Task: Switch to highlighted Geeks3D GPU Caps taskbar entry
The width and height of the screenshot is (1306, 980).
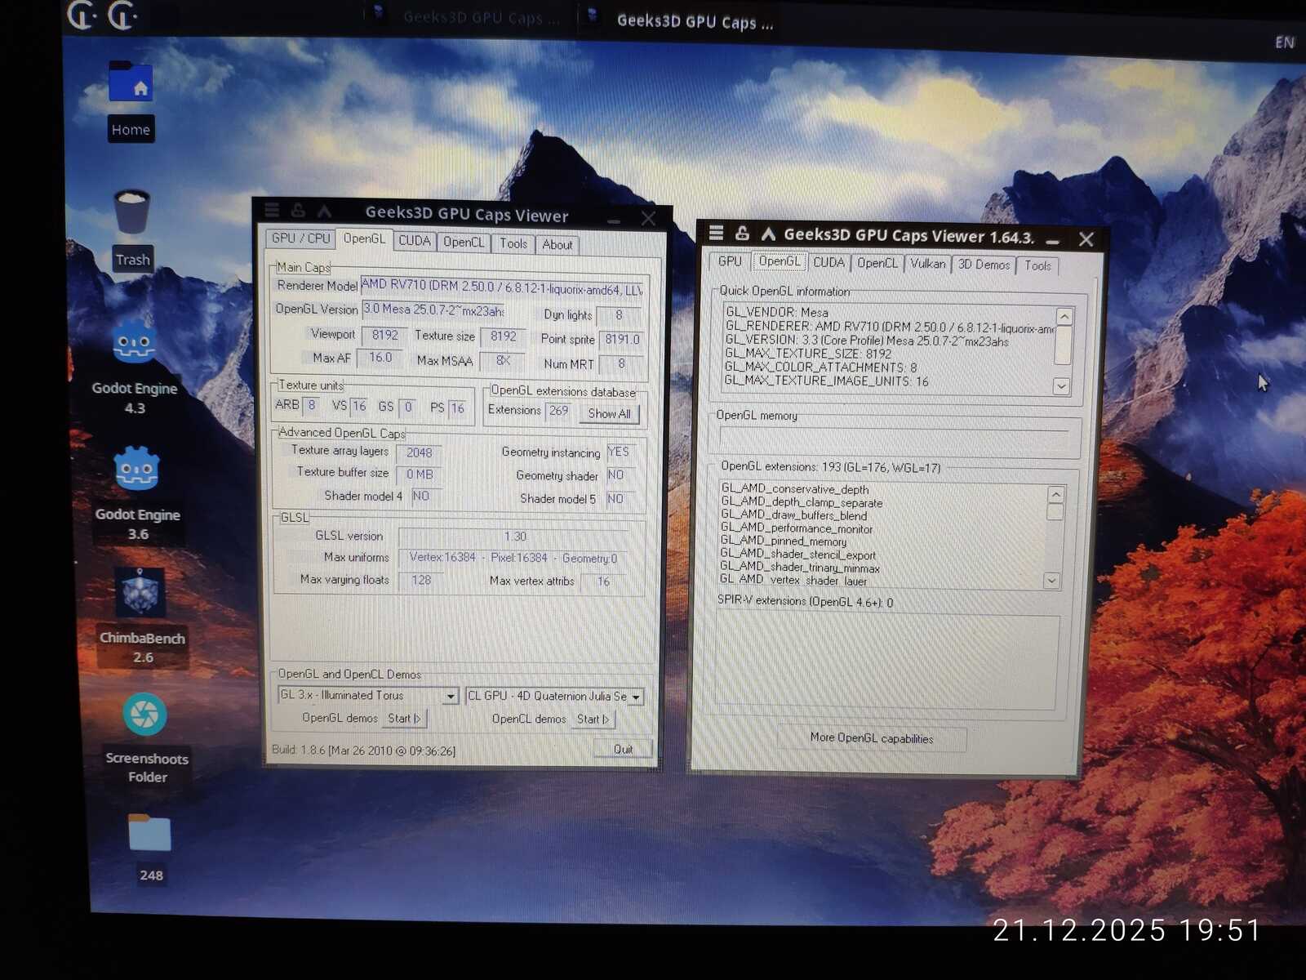Action: pyautogui.click(x=682, y=21)
